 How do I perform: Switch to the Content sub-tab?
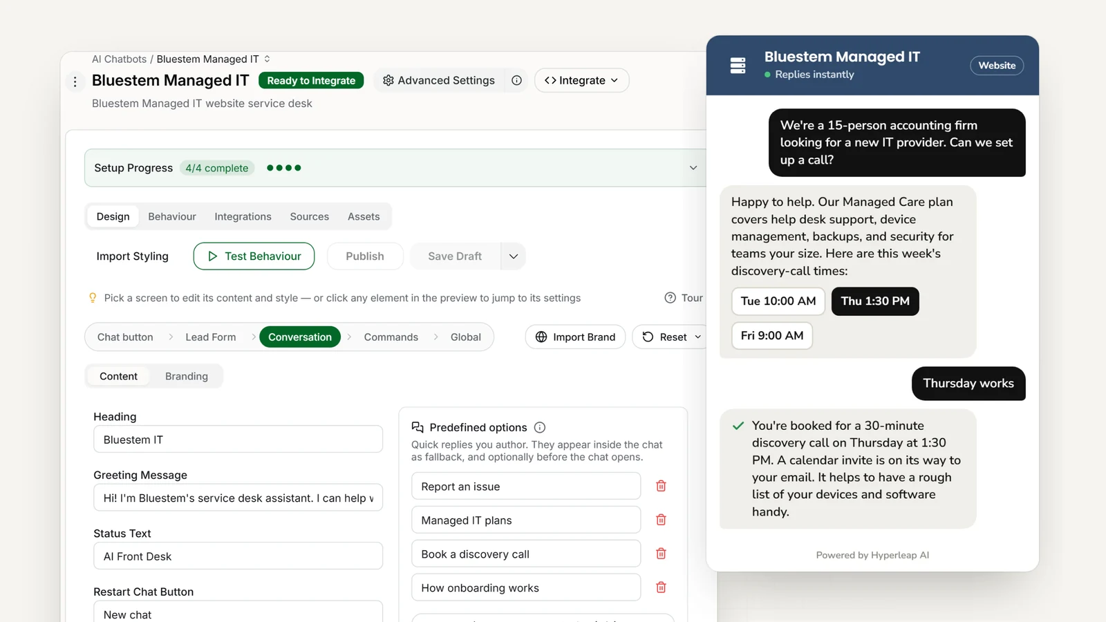(118, 377)
